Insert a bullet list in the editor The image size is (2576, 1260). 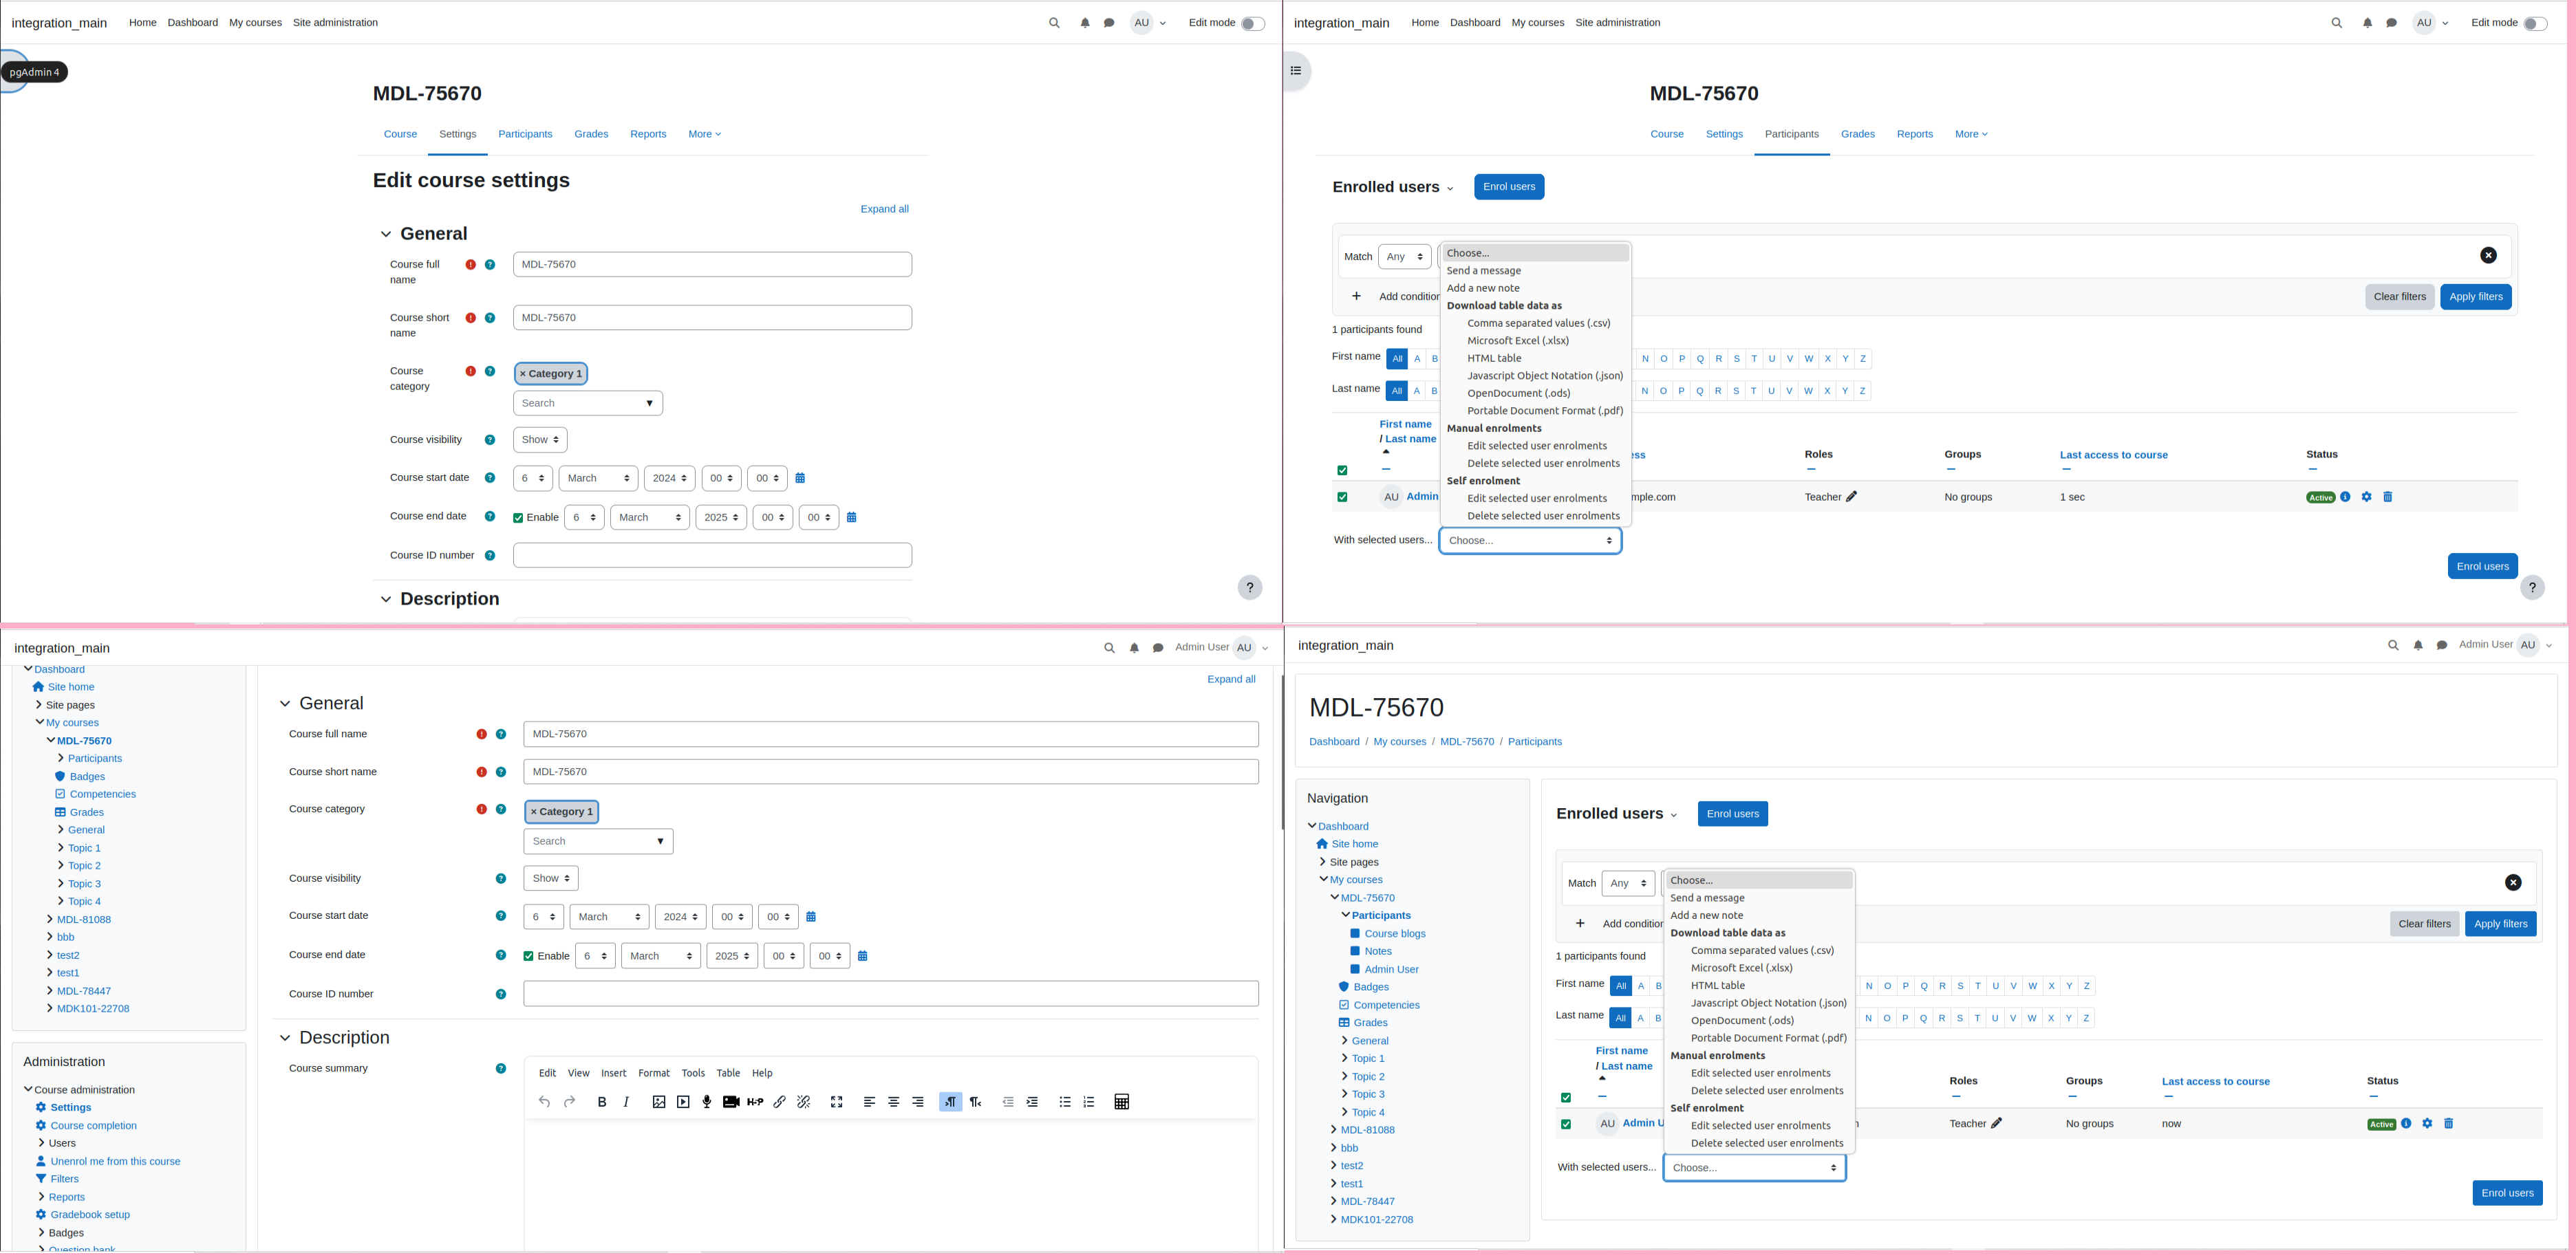click(x=1065, y=1102)
